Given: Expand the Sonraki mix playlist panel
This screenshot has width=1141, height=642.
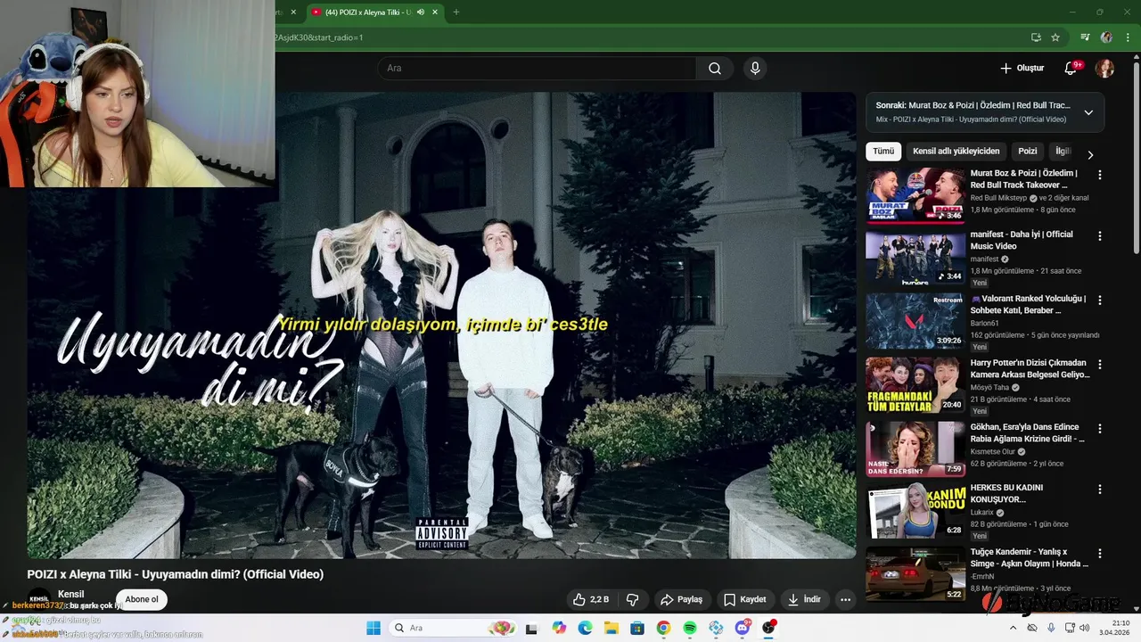Looking at the screenshot, I should (x=1088, y=112).
